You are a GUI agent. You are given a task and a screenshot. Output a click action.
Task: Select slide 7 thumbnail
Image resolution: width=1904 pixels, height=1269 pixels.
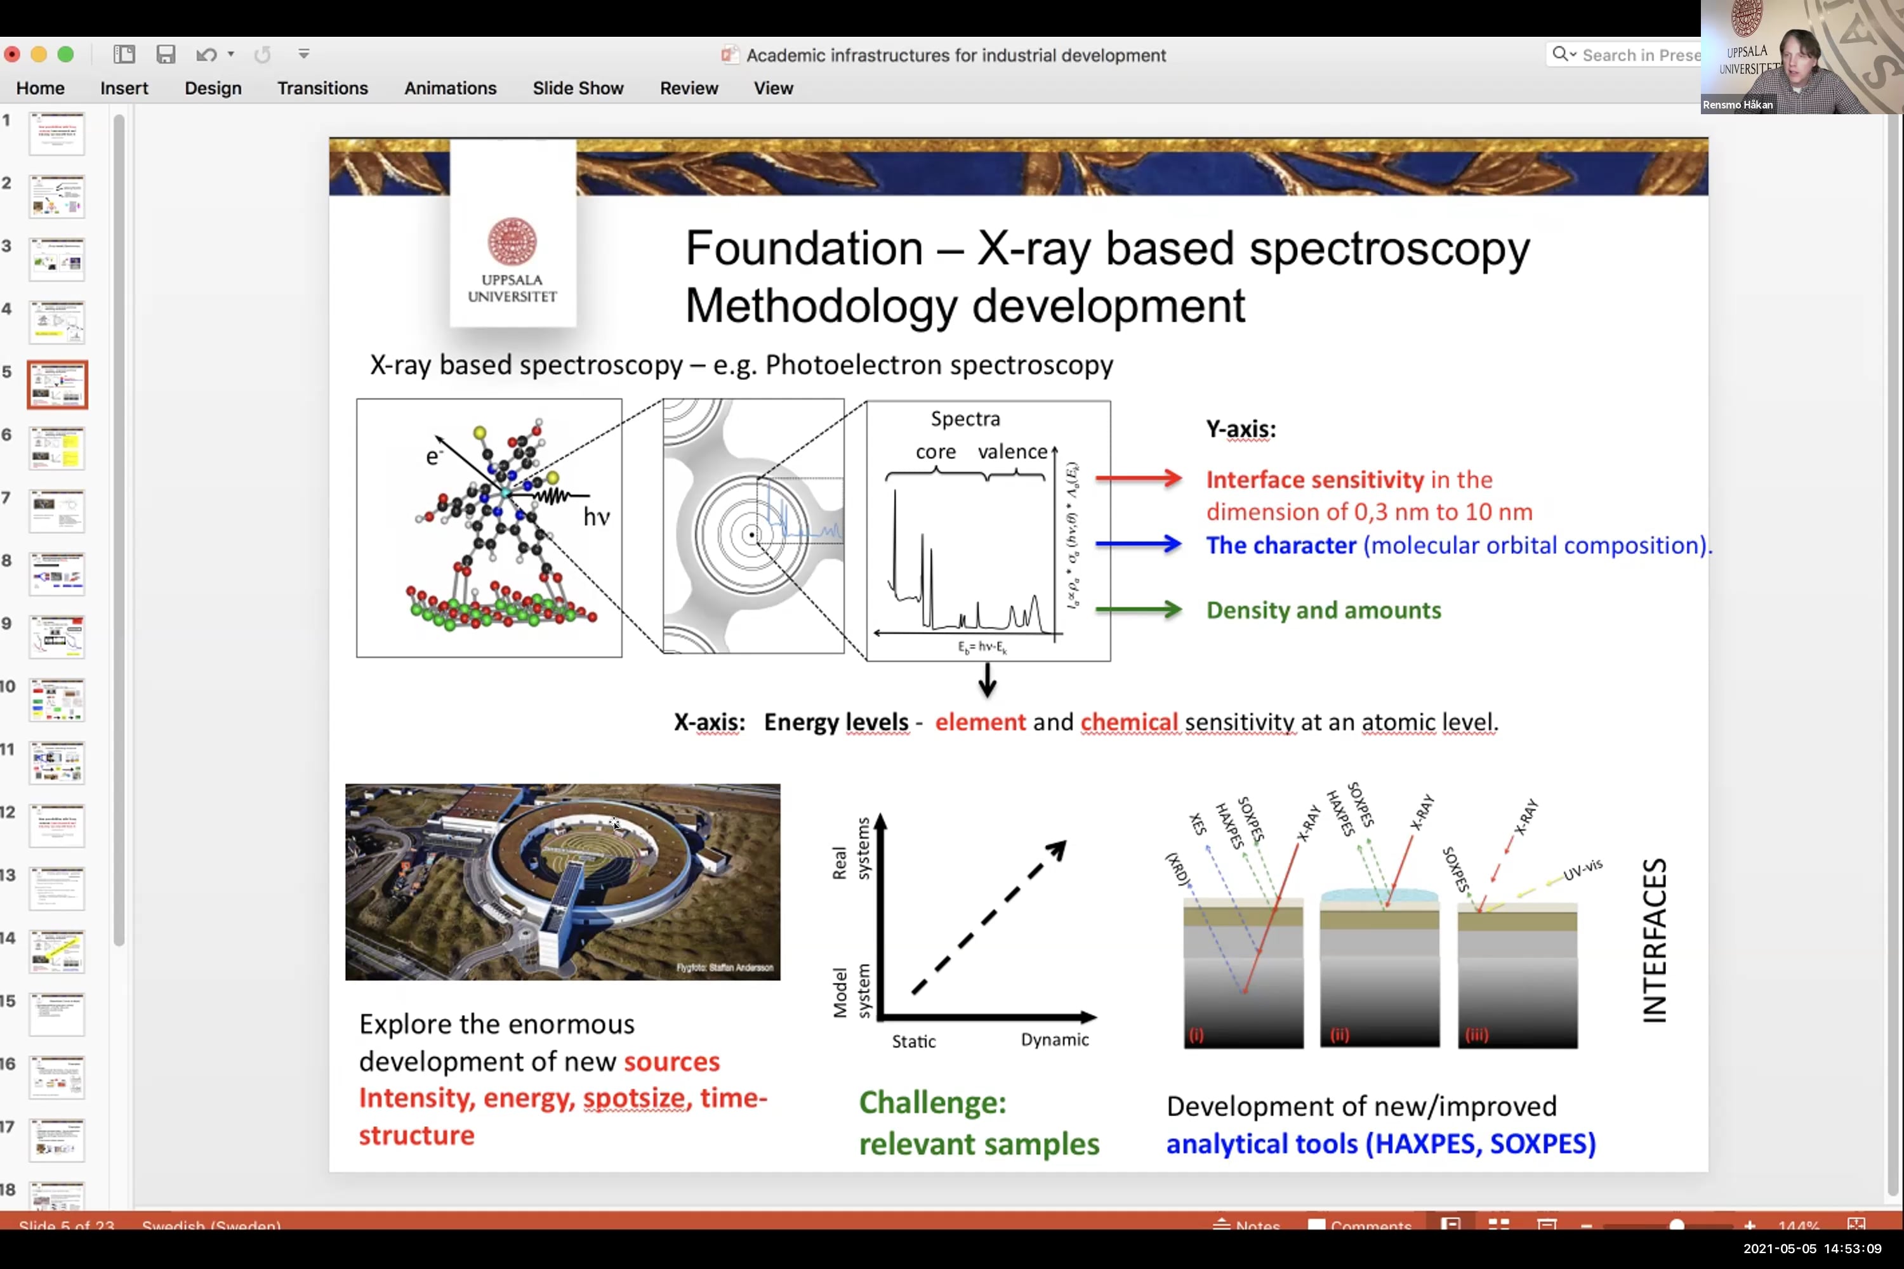click(56, 511)
